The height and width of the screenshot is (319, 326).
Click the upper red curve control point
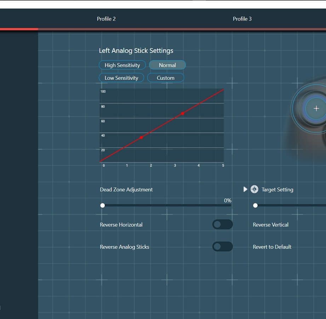point(183,113)
